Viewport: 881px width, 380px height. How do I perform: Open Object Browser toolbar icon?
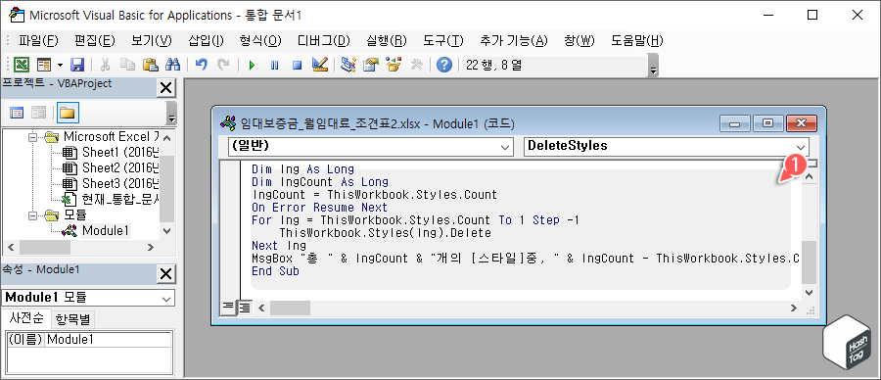[x=394, y=65]
